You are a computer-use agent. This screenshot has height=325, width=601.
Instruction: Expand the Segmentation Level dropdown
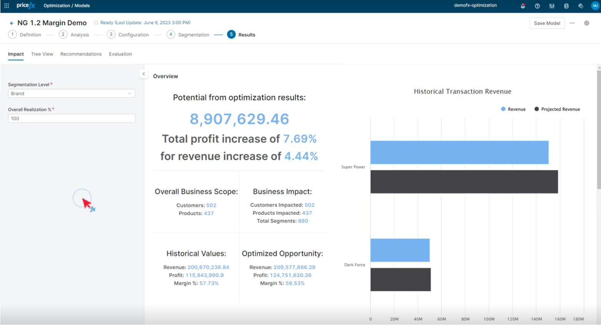[x=71, y=93]
